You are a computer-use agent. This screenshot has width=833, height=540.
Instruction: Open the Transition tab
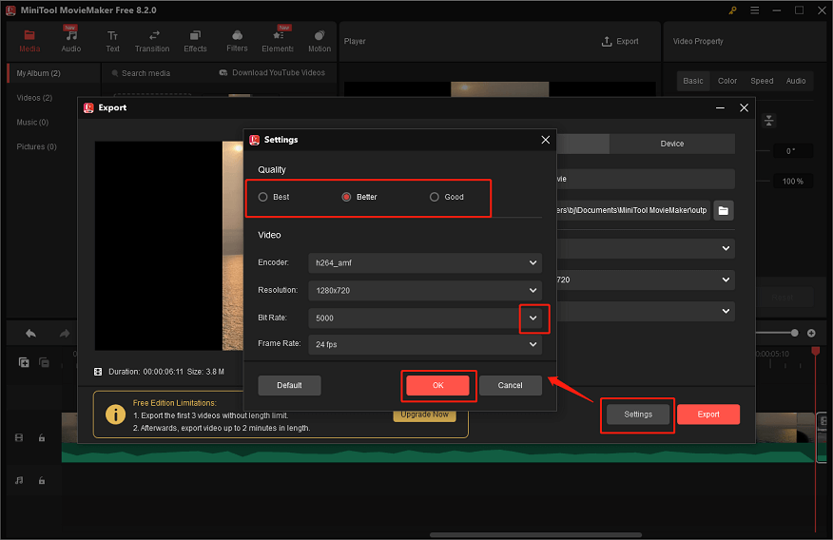pos(152,41)
